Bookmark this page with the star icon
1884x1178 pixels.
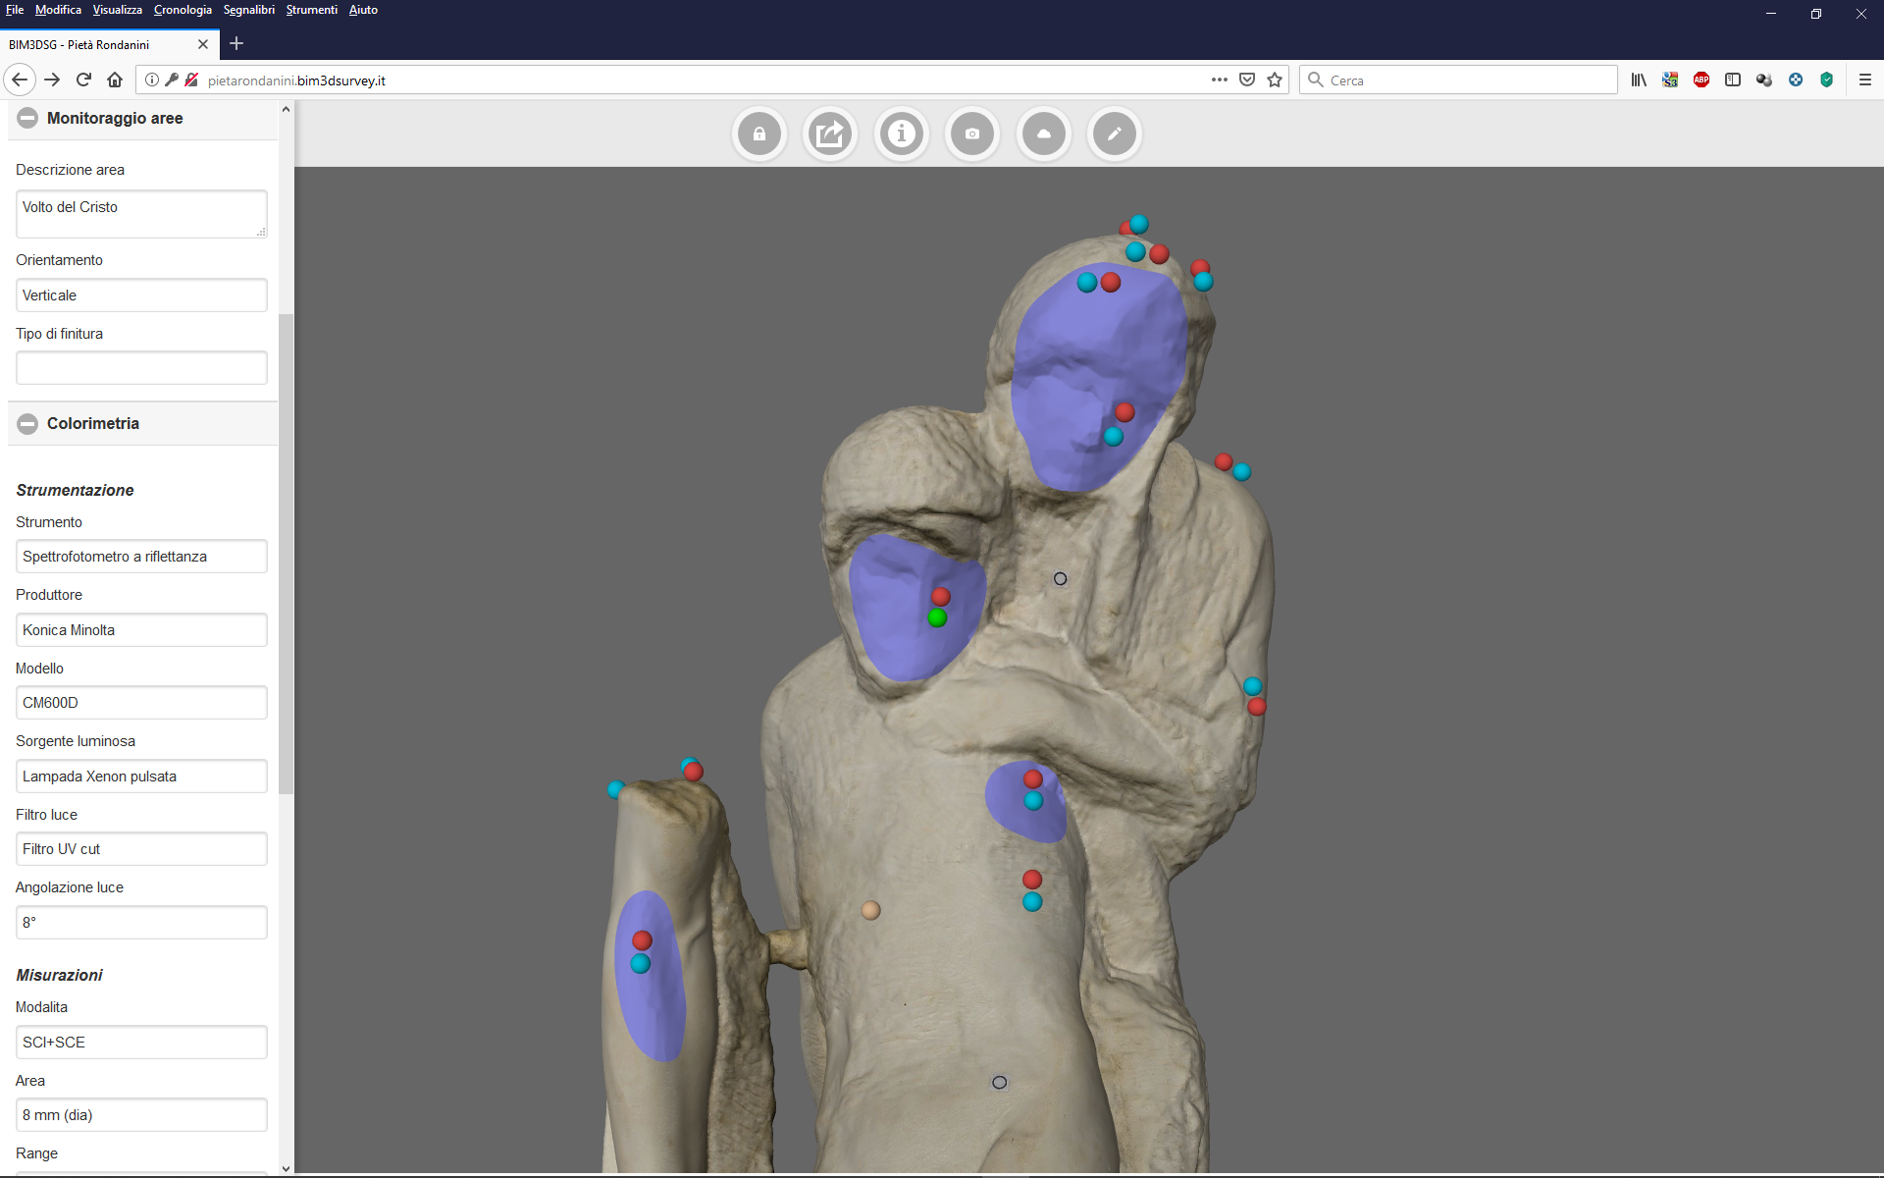(x=1275, y=80)
